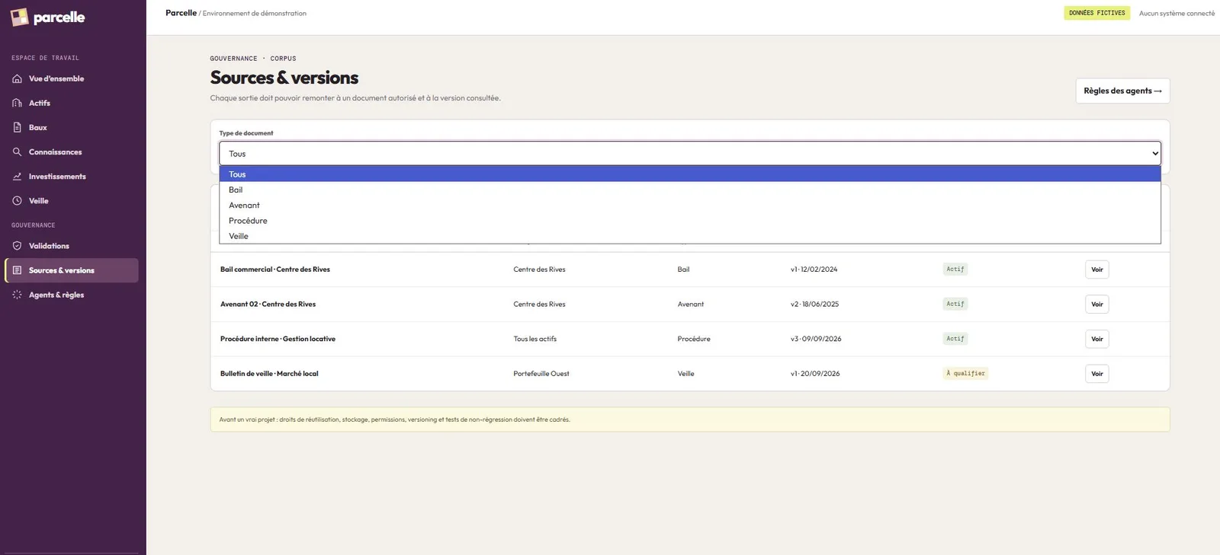Click version 'v2 · 18/06/2025' cell
The width and height of the screenshot is (1220, 555).
point(814,305)
